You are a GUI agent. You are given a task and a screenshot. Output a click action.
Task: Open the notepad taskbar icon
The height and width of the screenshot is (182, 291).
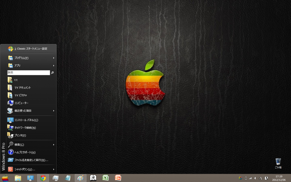(x=68, y=178)
